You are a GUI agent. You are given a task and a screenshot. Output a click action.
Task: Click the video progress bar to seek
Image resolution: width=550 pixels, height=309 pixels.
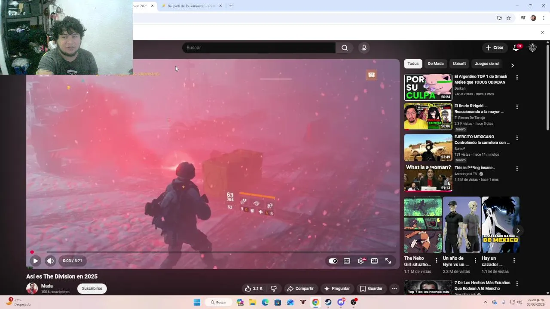click(213, 252)
